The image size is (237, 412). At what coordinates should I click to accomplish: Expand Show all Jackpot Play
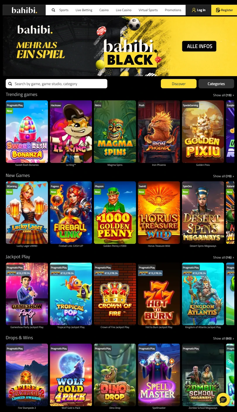point(224,257)
